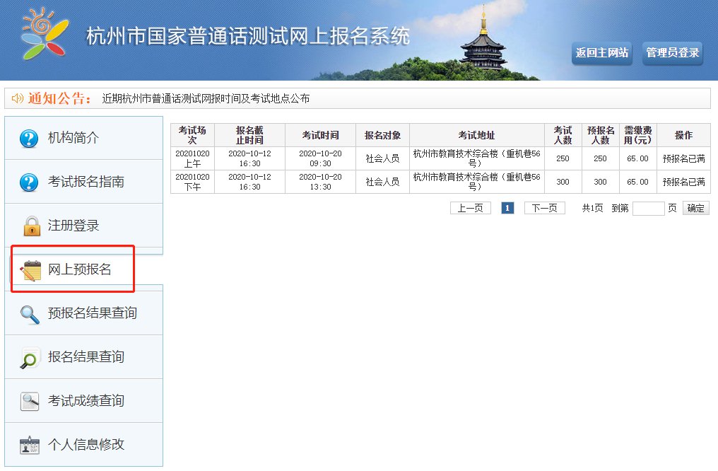Click the exam address in the 上午 row
The width and height of the screenshot is (718, 471).
click(477, 158)
